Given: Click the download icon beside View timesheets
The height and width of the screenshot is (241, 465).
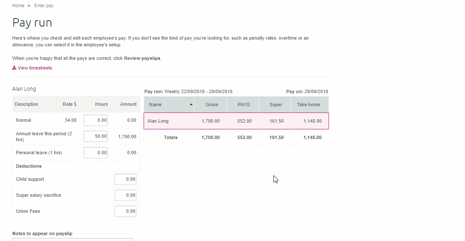Looking at the screenshot, I should tap(14, 68).
